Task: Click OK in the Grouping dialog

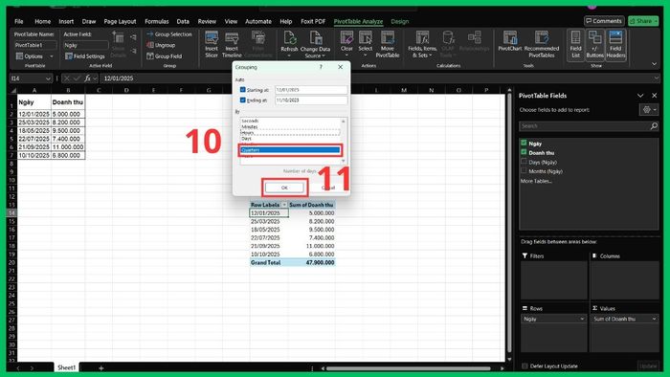Action: 284,188
